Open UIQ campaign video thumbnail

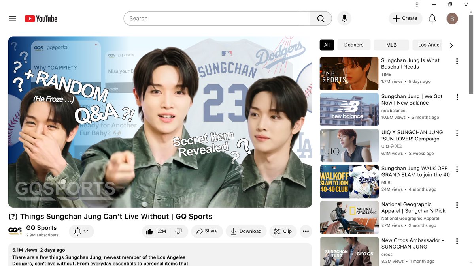pyautogui.click(x=349, y=146)
